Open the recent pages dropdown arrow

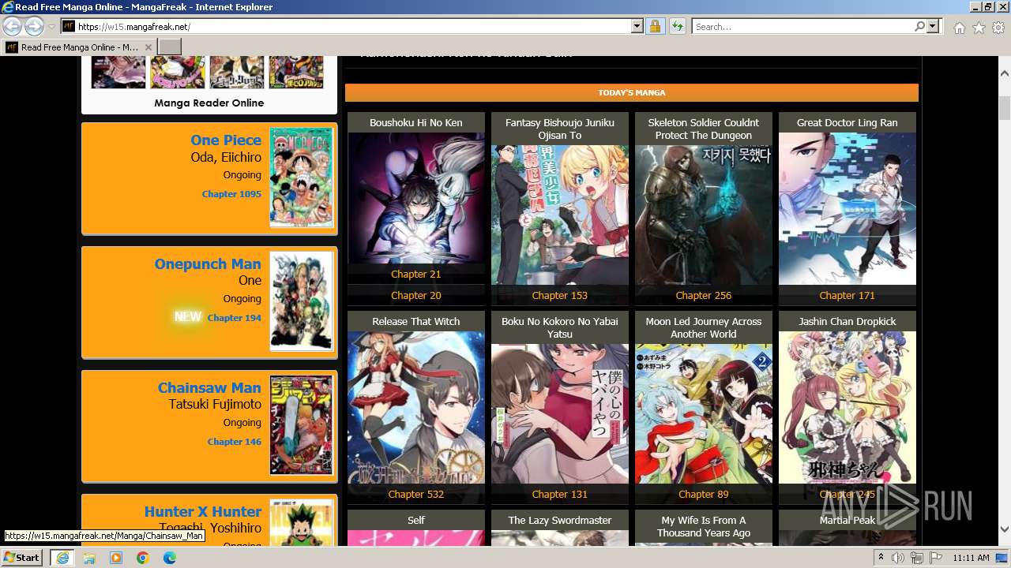click(51, 27)
